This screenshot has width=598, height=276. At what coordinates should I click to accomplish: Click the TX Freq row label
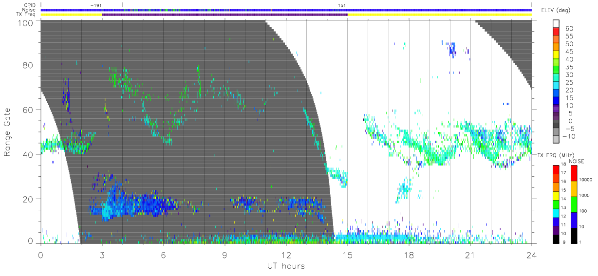27,15
